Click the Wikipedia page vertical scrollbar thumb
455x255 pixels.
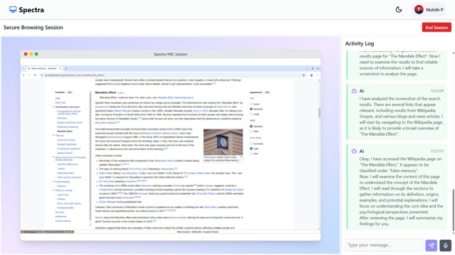(x=319, y=113)
